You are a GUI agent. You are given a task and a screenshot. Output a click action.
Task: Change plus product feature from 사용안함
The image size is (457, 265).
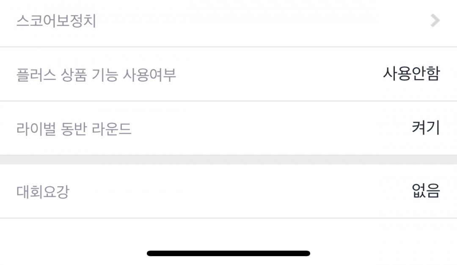[411, 74]
